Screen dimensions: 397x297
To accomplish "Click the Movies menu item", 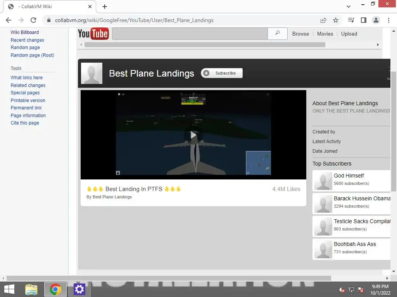I will (325, 34).
